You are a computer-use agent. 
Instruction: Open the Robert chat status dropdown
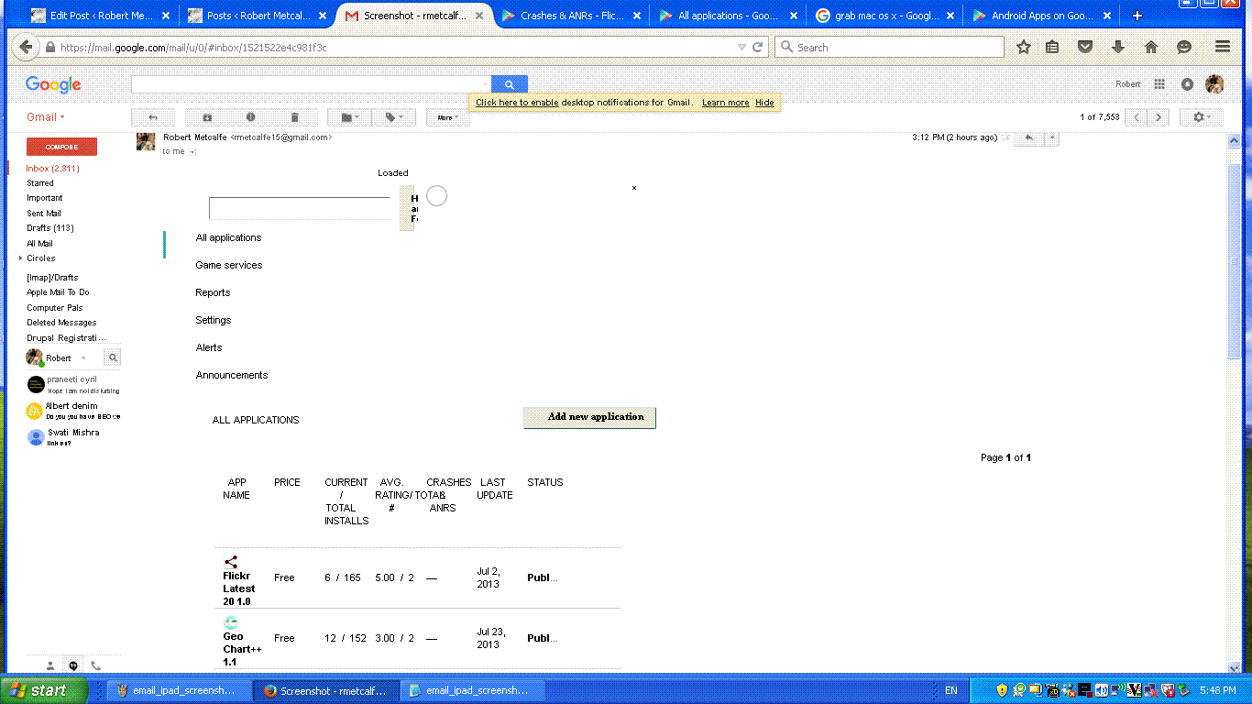pos(83,358)
